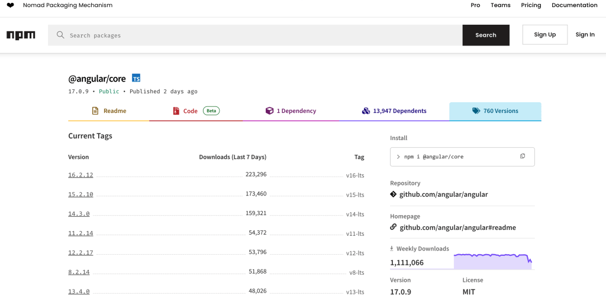
Task: Open github.com/angular/angular#readme homepage link
Action: click(x=457, y=227)
